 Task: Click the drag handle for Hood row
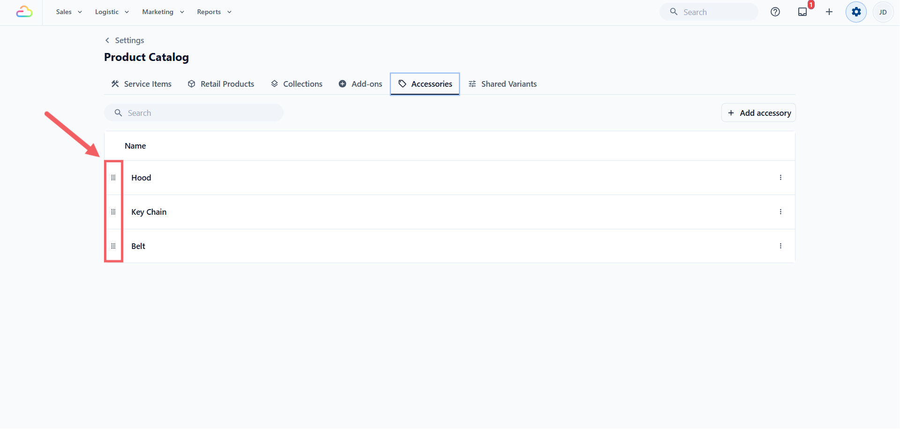click(x=113, y=178)
